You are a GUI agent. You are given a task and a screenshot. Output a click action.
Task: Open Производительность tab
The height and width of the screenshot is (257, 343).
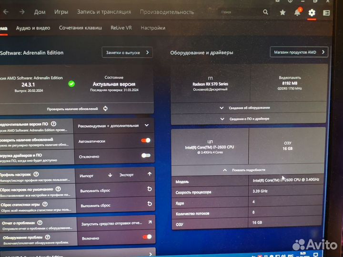point(167,12)
